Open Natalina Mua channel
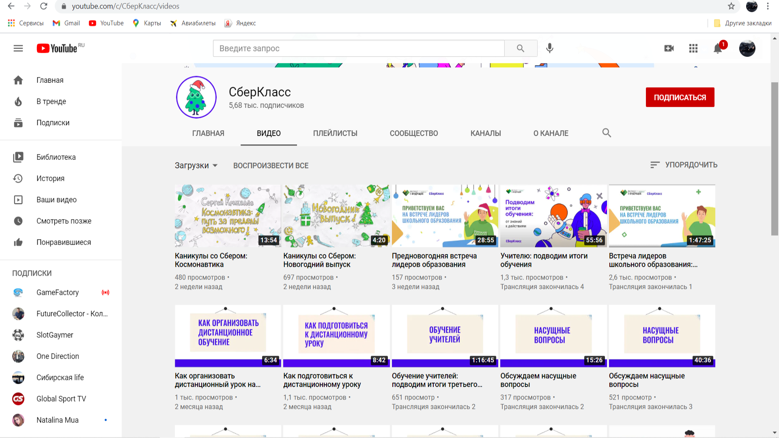779x438 pixels. pos(61,420)
